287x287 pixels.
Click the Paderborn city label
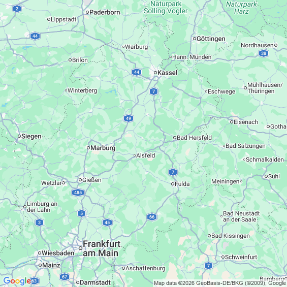[105, 12]
